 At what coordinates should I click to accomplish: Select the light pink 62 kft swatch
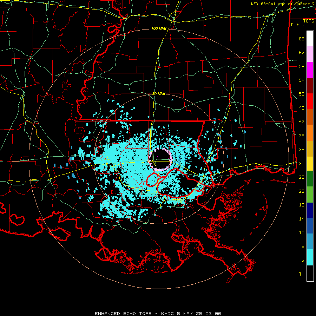(310, 54)
